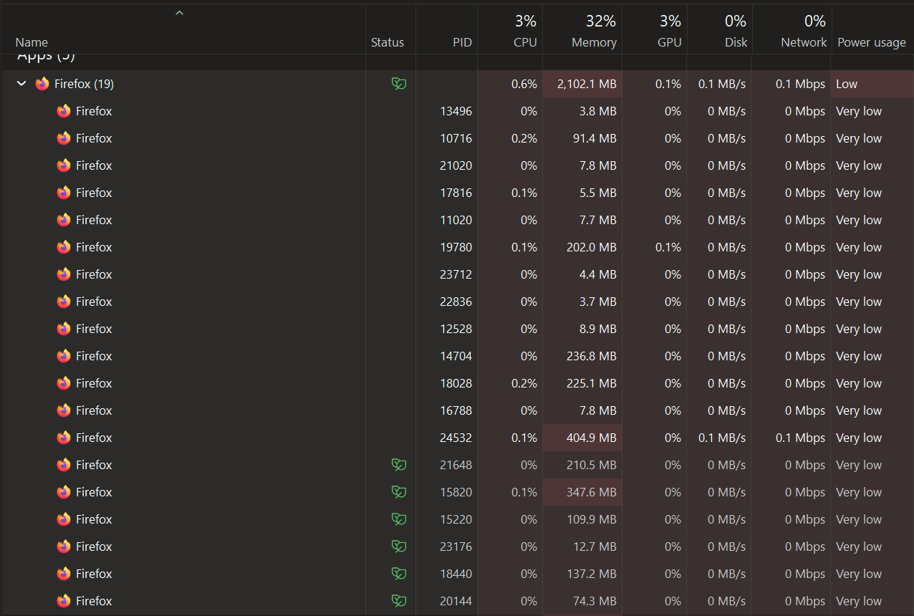This screenshot has width=914, height=616.
Task: Click the 236.8 MB memory cell
Action: 582,356
